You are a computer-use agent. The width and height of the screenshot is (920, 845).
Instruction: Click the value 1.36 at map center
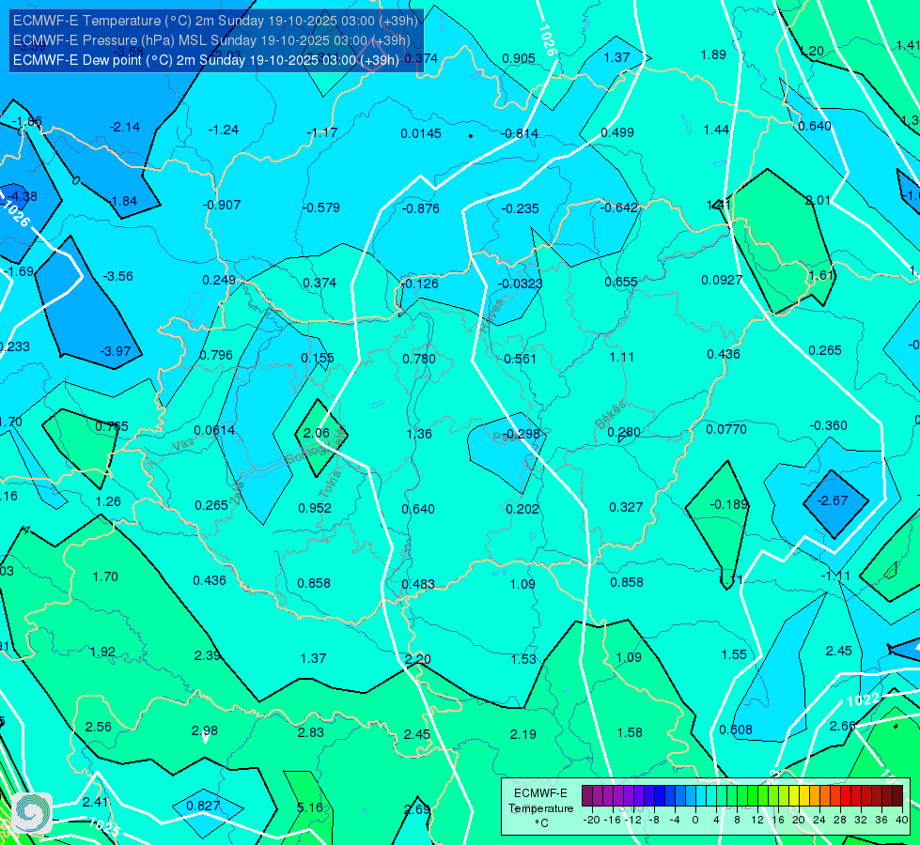coord(419,434)
